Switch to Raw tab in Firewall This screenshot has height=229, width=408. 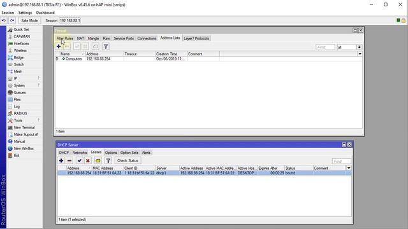106,38
